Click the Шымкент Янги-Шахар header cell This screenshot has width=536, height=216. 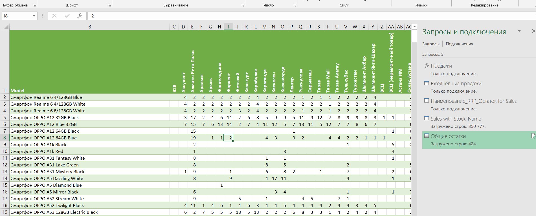(373, 62)
